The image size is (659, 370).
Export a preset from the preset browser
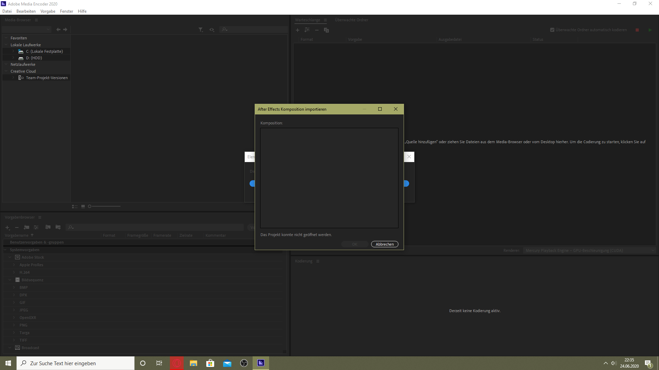tap(58, 227)
